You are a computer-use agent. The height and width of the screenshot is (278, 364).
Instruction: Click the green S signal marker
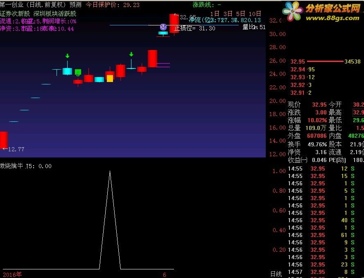tap(78, 73)
